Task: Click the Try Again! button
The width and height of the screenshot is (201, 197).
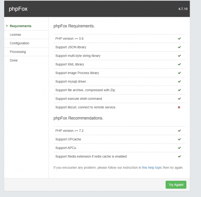Action: [x=176, y=185]
